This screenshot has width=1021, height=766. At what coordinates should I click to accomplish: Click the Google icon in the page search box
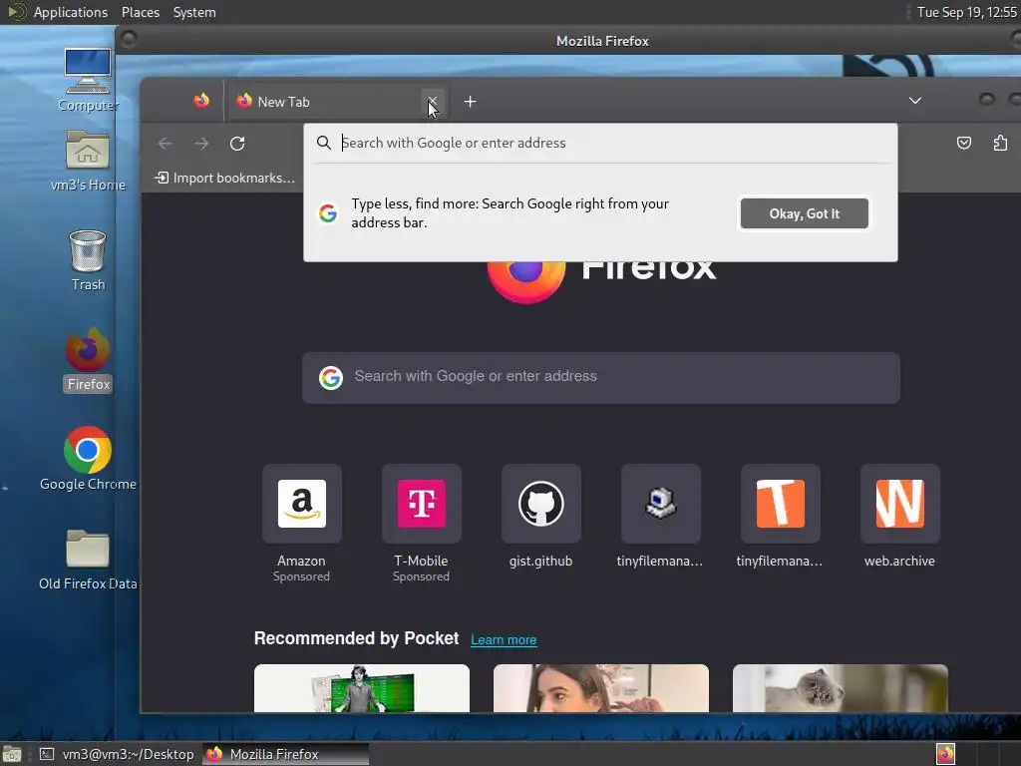click(x=331, y=377)
